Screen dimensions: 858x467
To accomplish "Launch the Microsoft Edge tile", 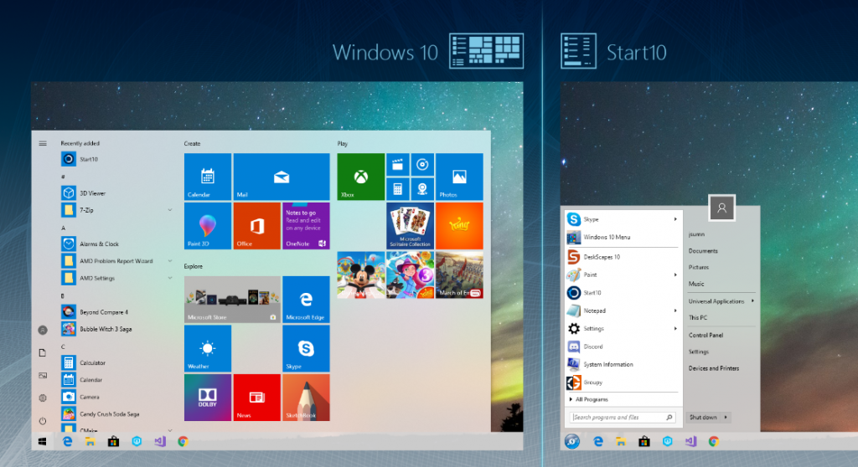I will (306, 299).
